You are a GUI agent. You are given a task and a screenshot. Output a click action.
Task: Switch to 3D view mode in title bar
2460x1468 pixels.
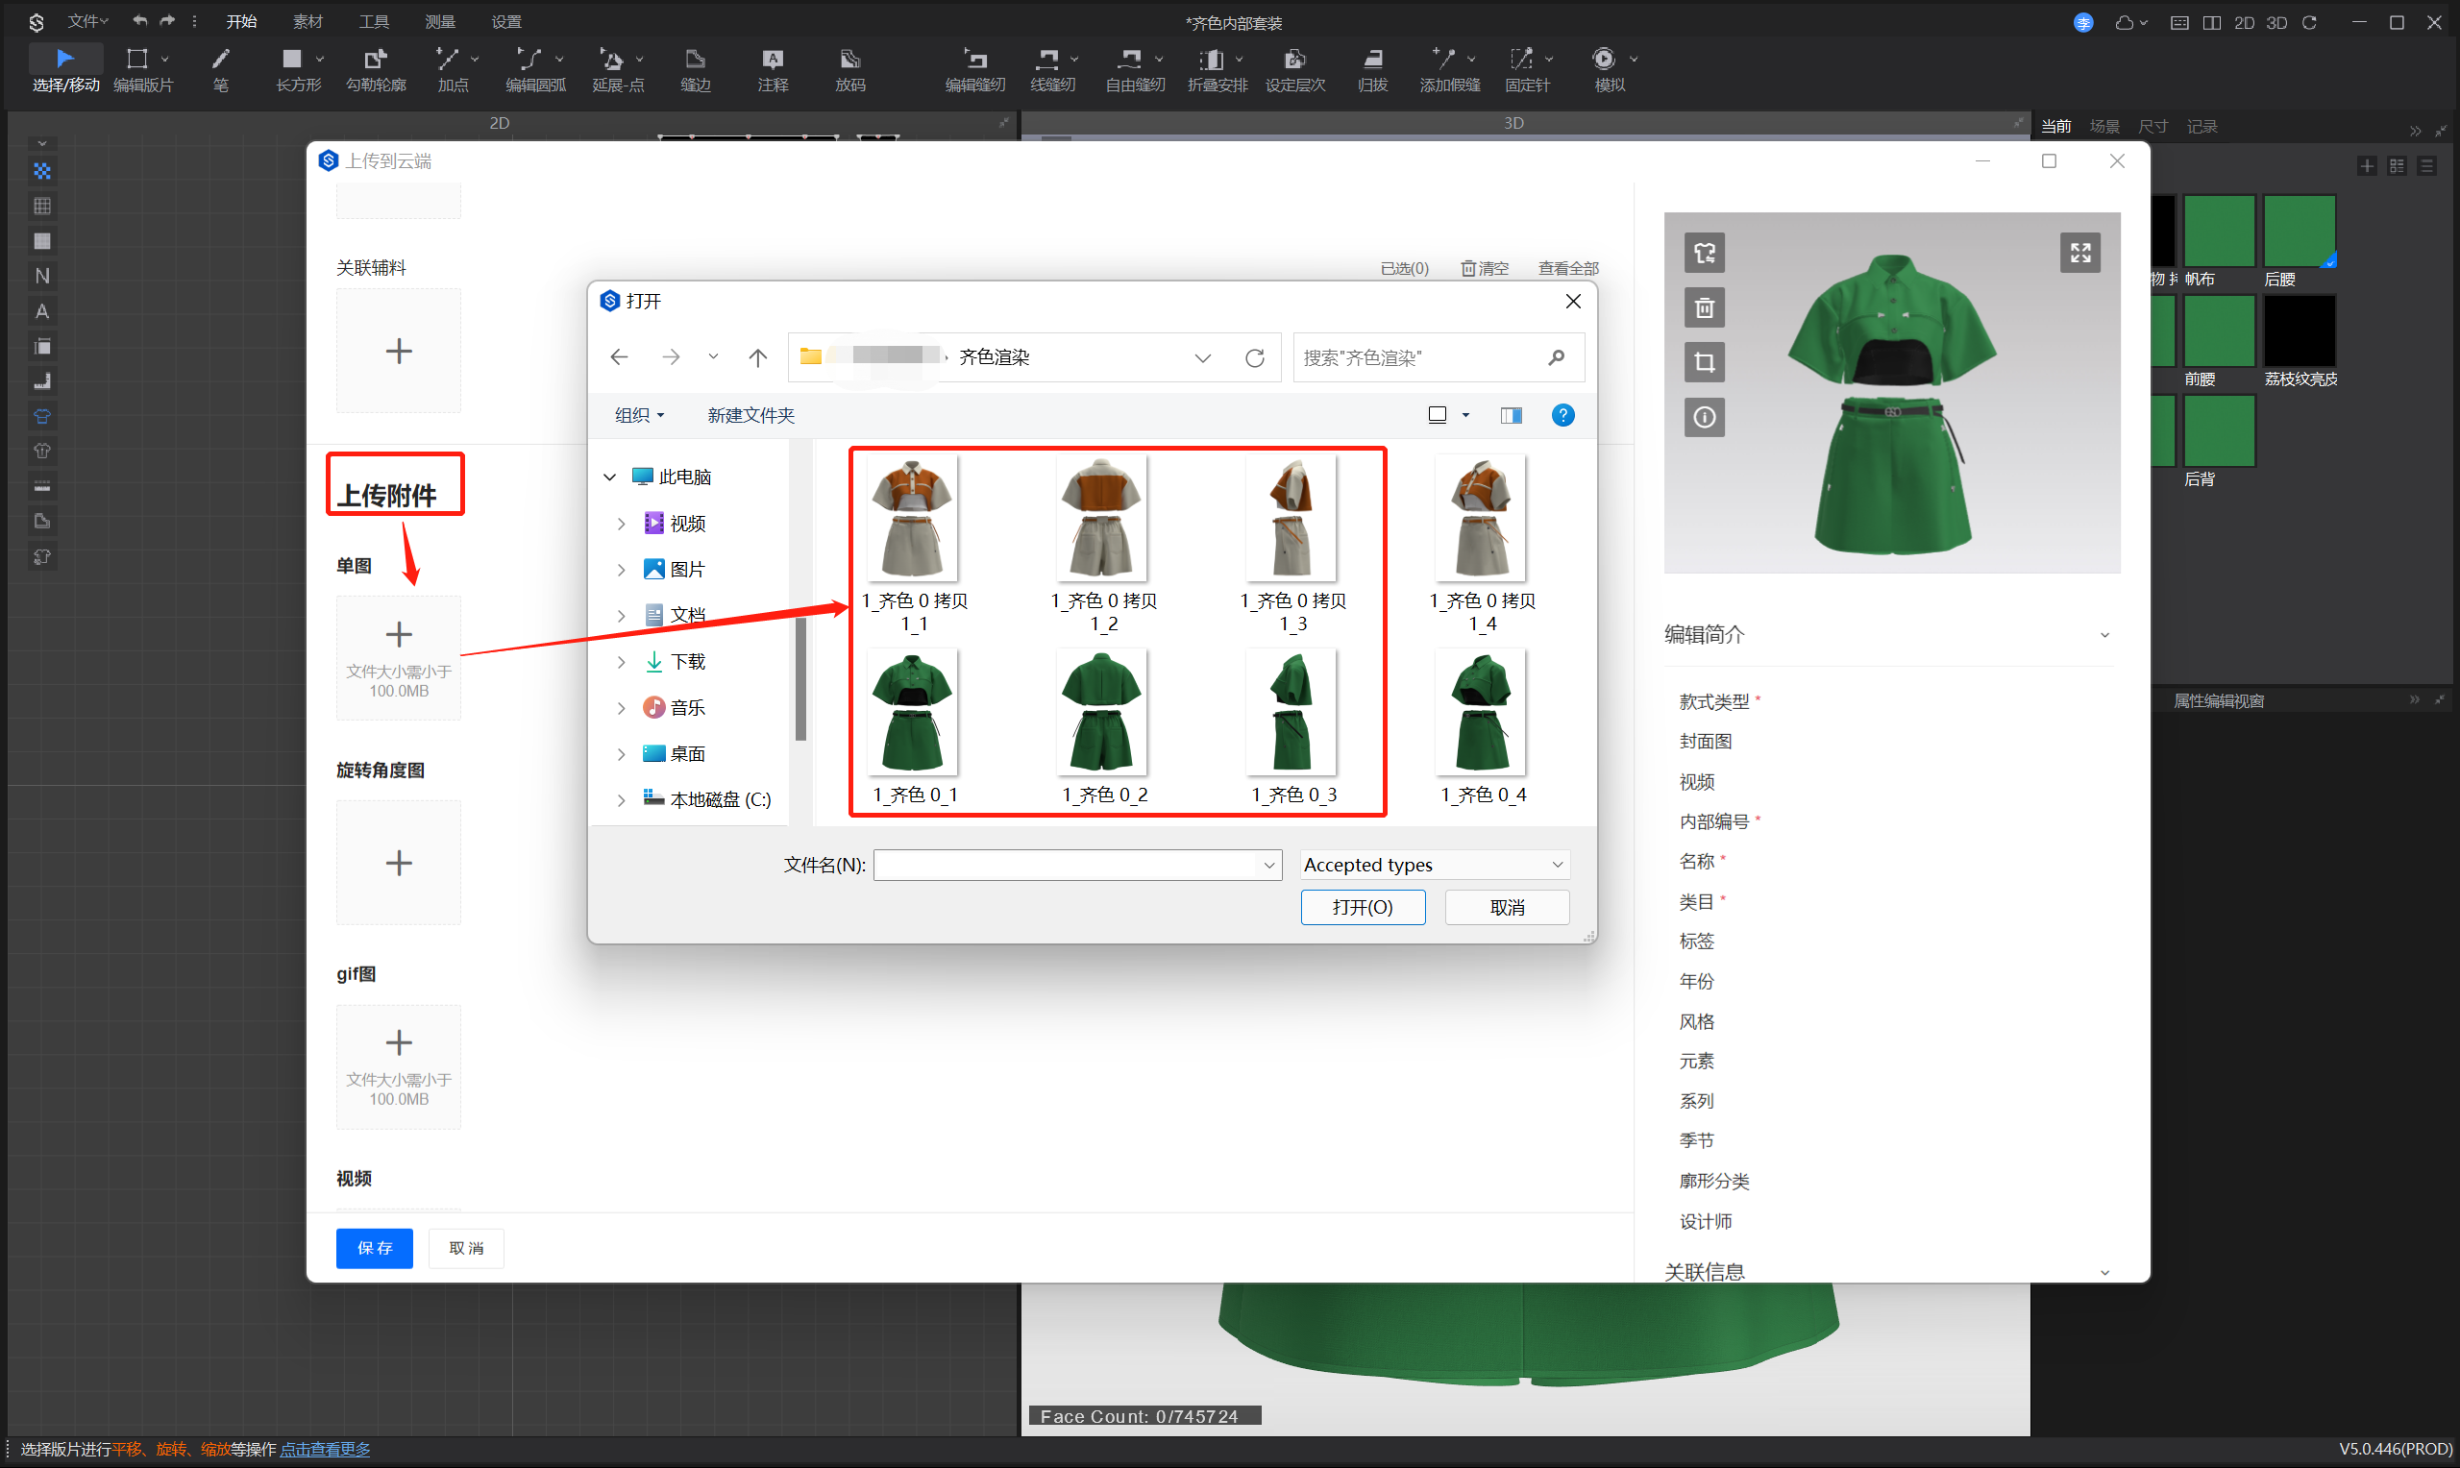[2276, 23]
